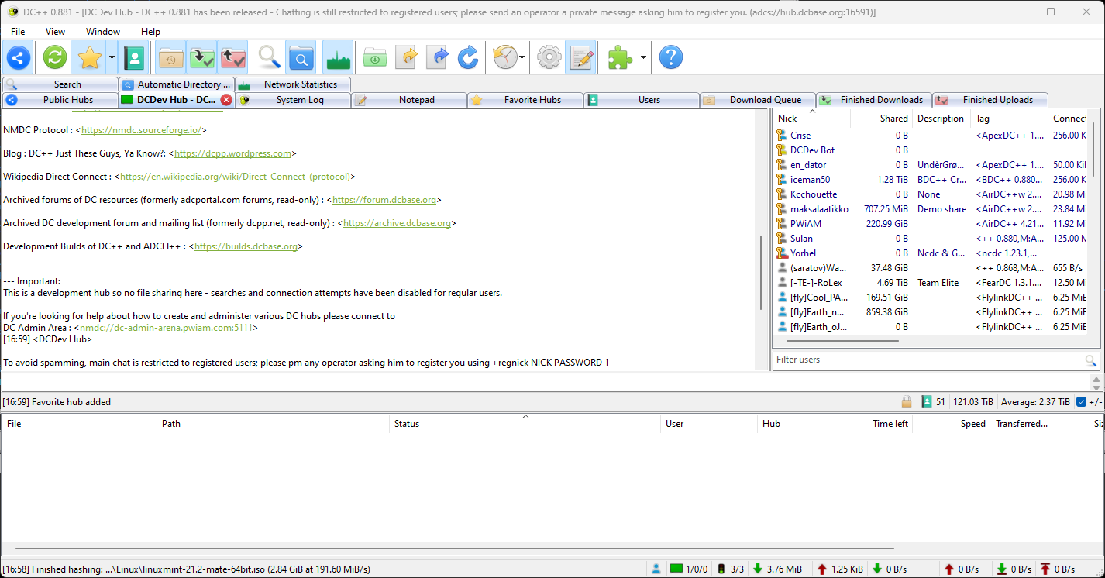
Task: Click in the chat message input box
Action: pos(545,382)
